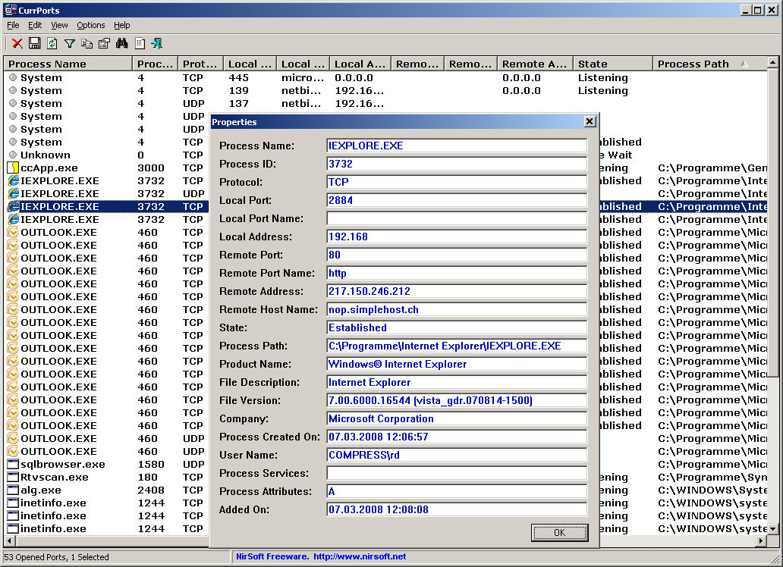The height and width of the screenshot is (567, 783).
Task: Click the empty Process Services field
Action: [457, 473]
